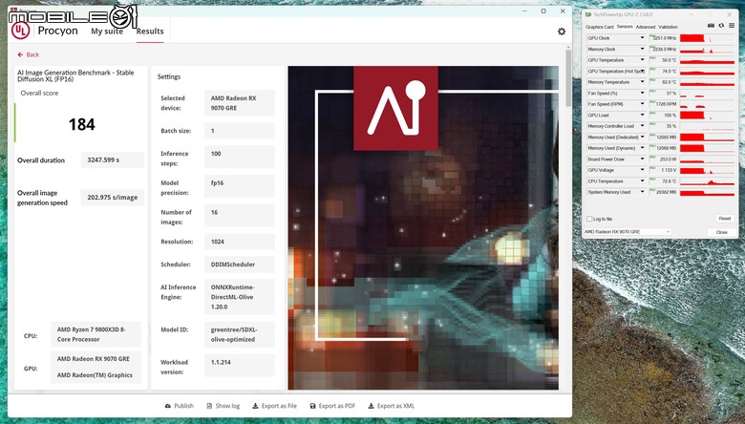Click Show log button
Viewport: 745px width, 424px height.
click(223, 406)
